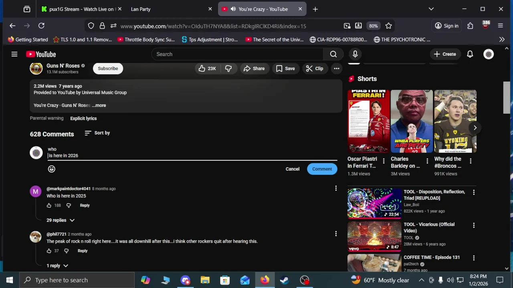This screenshot has width=513, height=288.
Task: Open emoji picker in comment box
Action: tap(52, 169)
